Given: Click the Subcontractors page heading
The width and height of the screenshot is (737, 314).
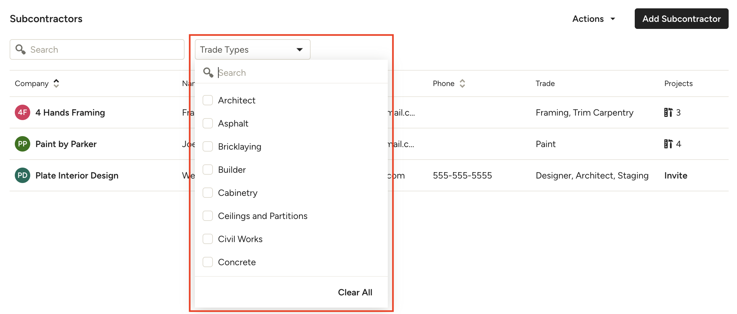Looking at the screenshot, I should point(46,19).
